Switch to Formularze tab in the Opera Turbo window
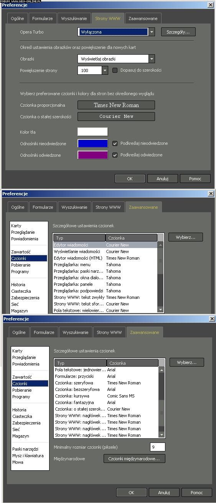The image size is (216, 503). [x=43, y=18]
